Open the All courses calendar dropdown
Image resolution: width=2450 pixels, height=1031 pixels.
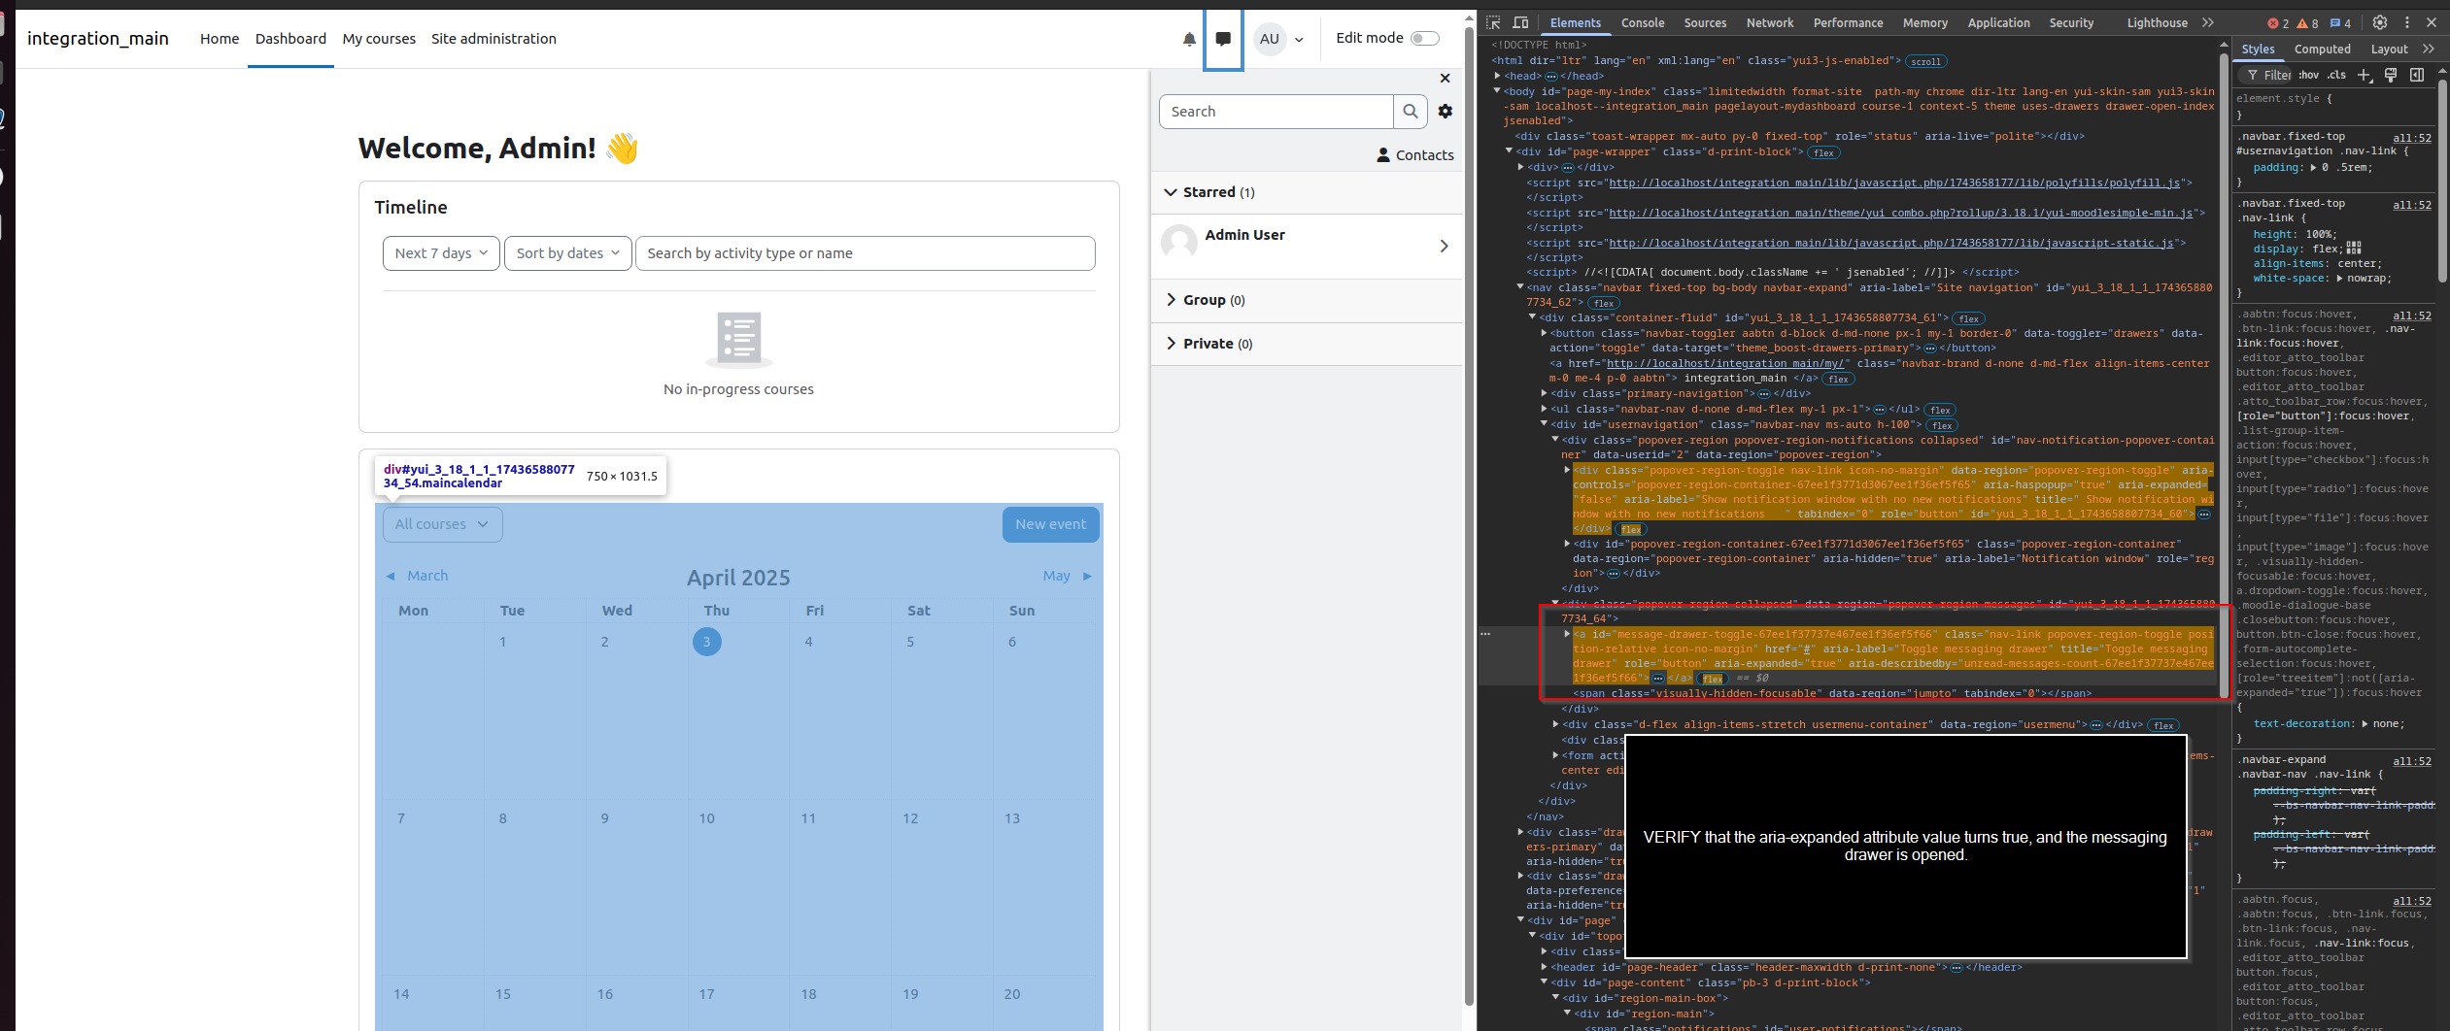(x=442, y=524)
